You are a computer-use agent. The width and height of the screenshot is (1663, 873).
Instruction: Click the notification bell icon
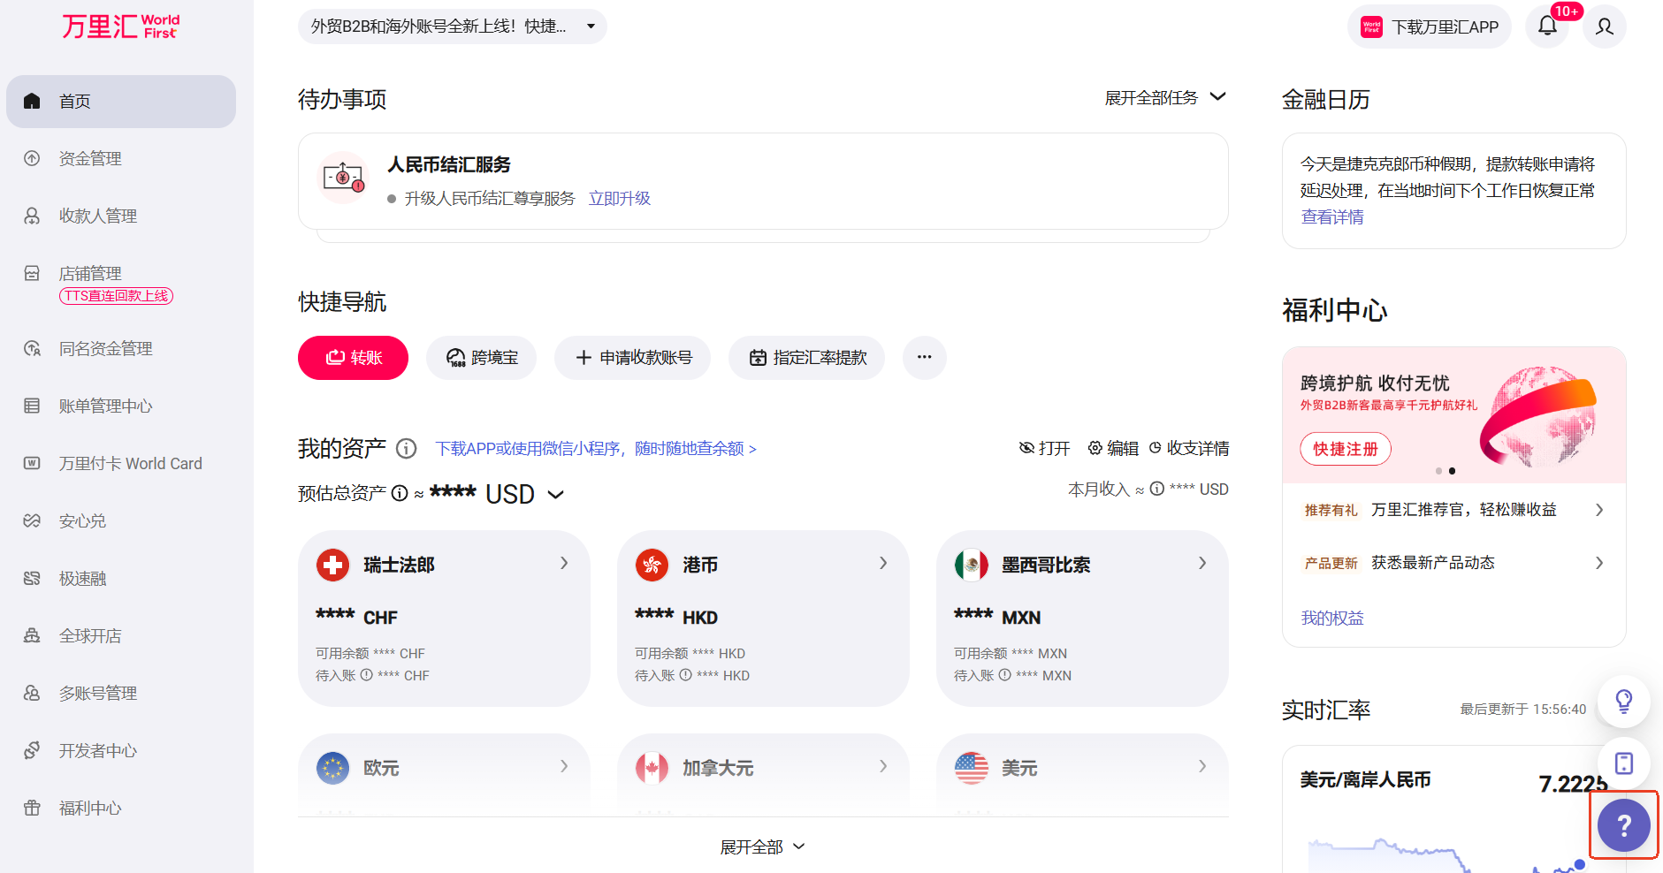(1547, 27)
